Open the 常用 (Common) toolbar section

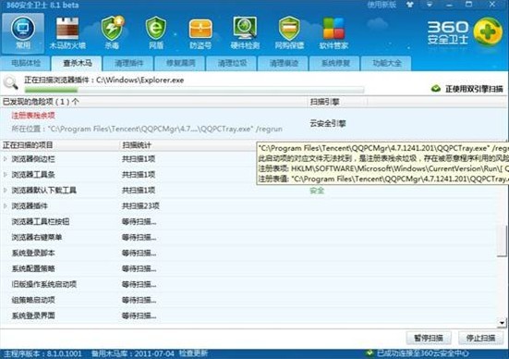pos(23,33)
